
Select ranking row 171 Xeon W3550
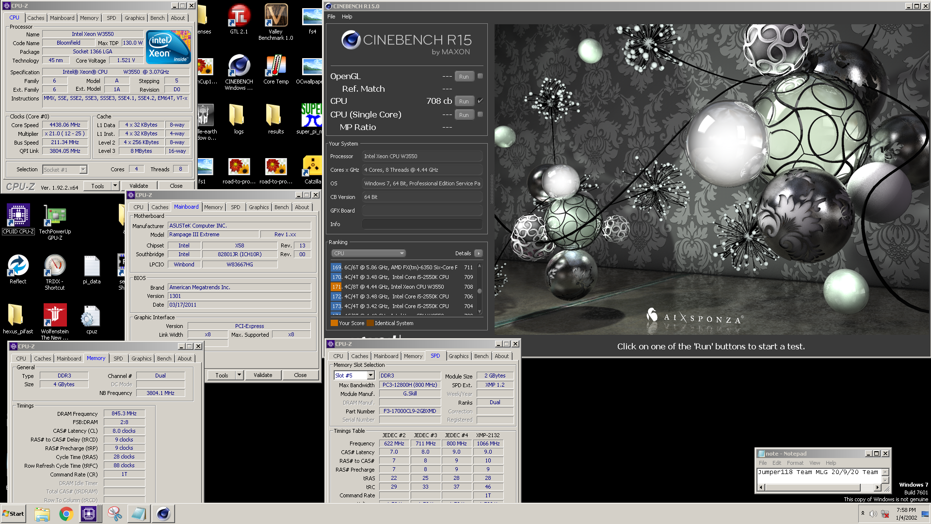pyautogui.click(x=402, y=287)
